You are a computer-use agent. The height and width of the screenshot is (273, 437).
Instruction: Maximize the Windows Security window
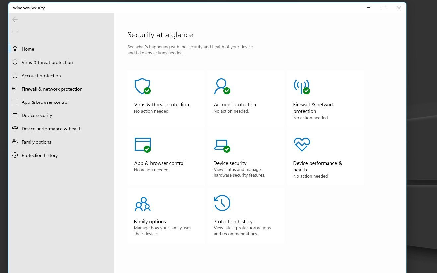tap(384, 8)
